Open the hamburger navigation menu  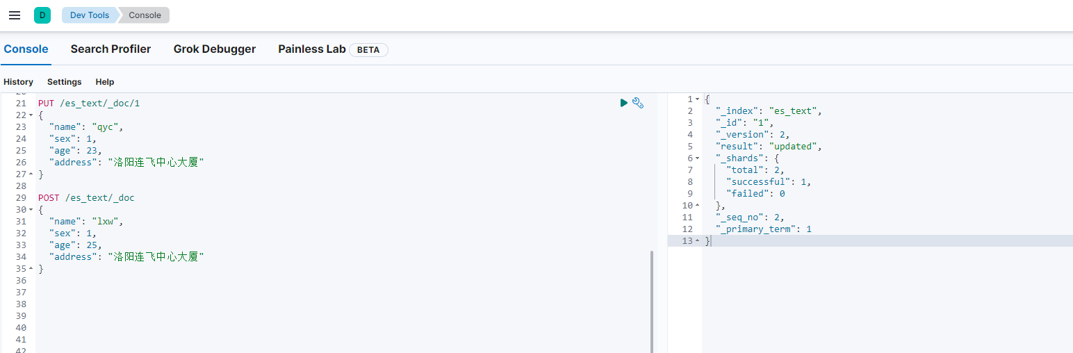pyautogui.click(x=15, y=15)
